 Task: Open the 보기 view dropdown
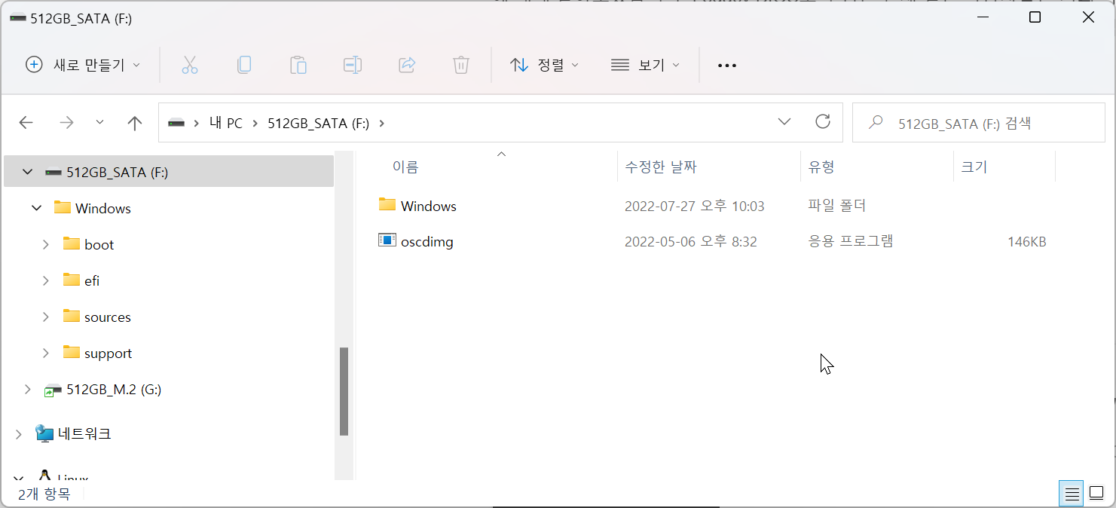pyautogui.click(x=645, y=65)
